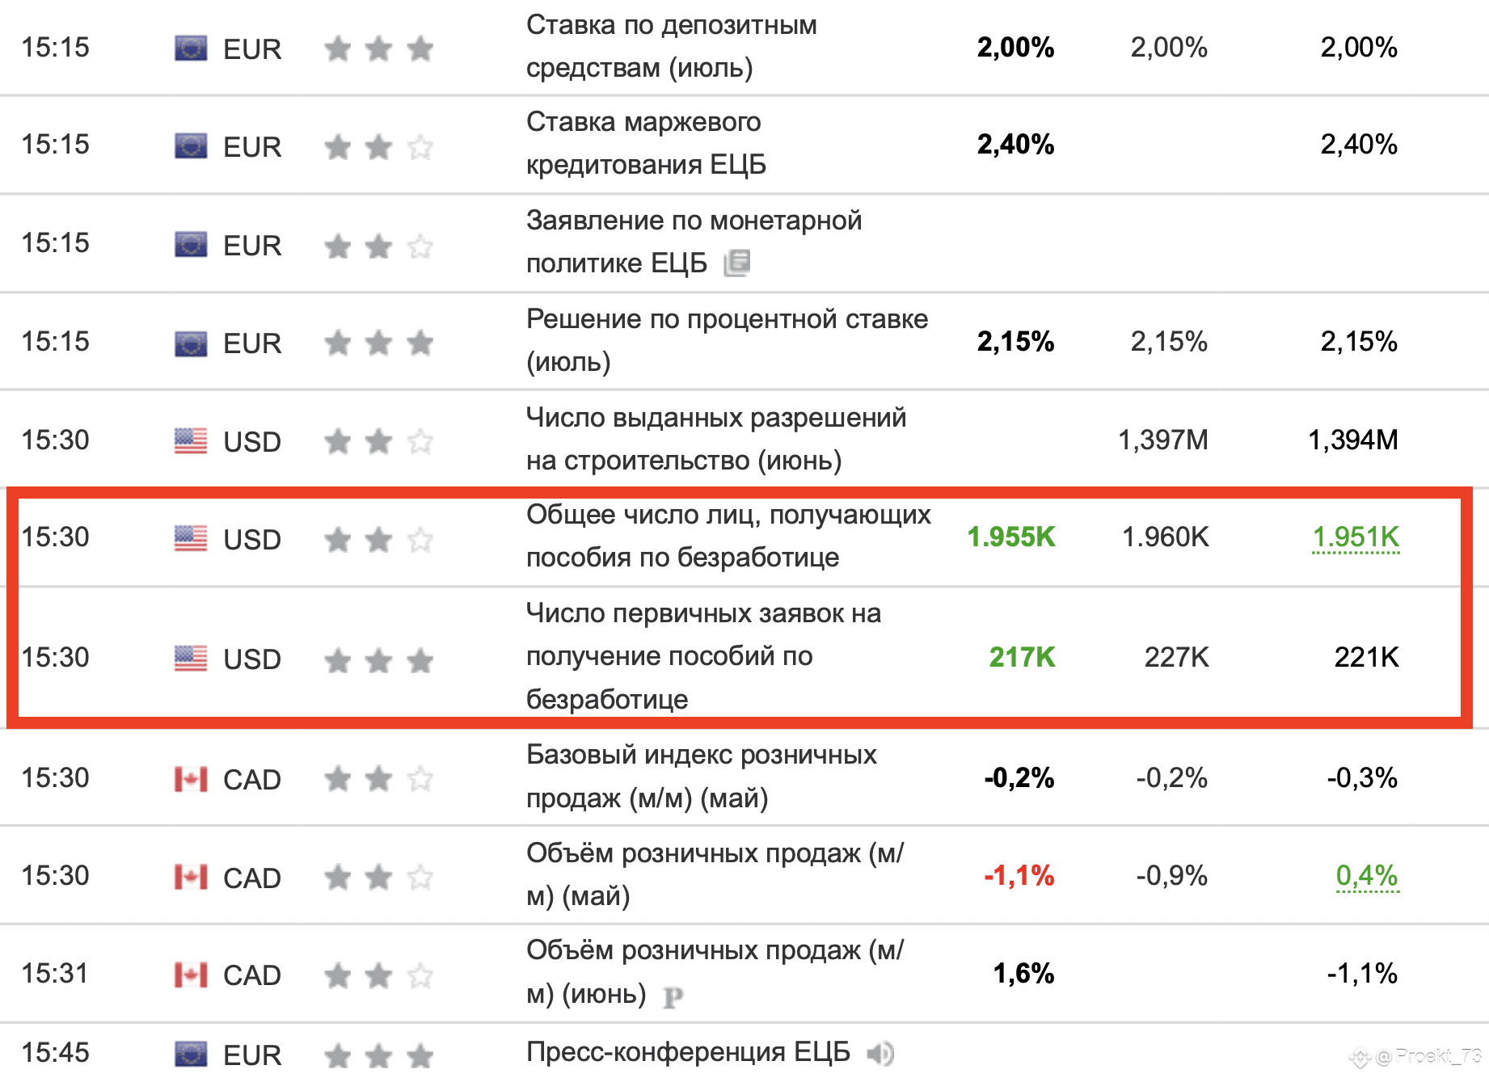The image size is (1489, 1078).
Task: Click the importance stars in the Решение по процентной ставке row
Action: [x=378, y=343]
